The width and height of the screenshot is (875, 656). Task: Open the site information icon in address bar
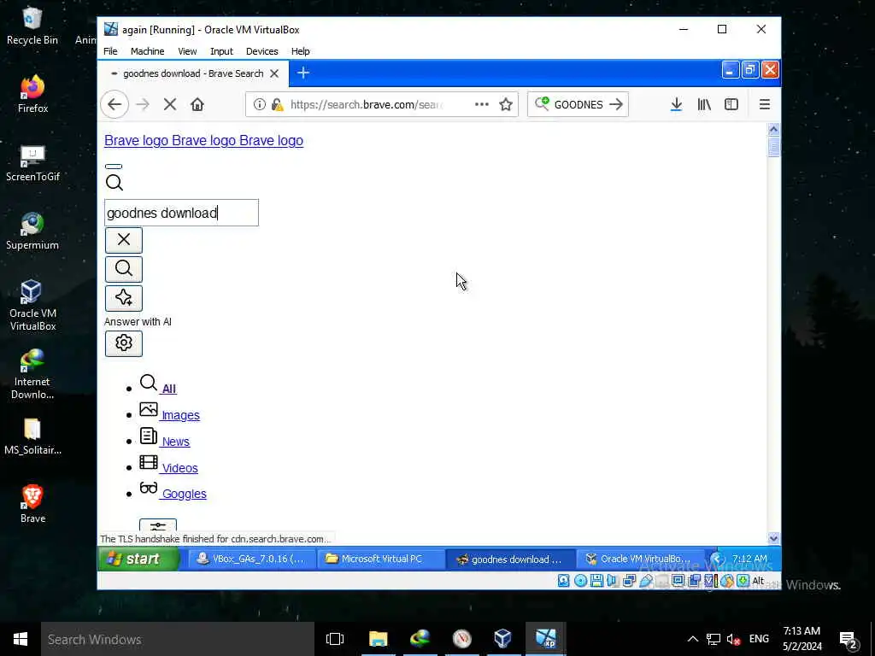[260, 104]
